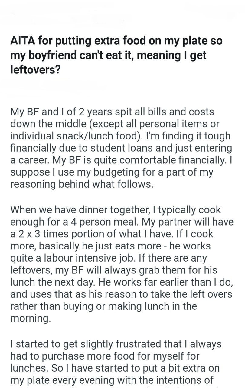Click the single word "morning."
The height and width of the screenshot is (388, 245).
[x=31, y=318]
